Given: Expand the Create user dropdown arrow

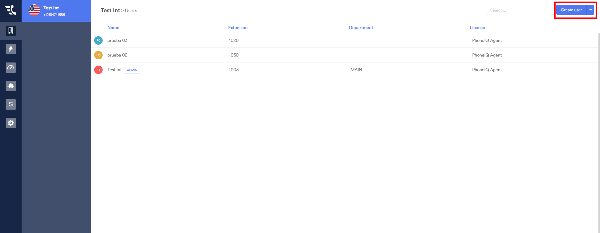Looking at the screenshot, I should coord(590,10).
